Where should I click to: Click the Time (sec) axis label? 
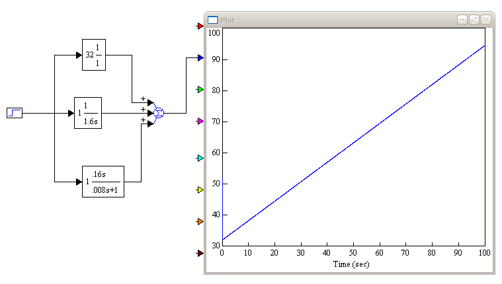351,264
